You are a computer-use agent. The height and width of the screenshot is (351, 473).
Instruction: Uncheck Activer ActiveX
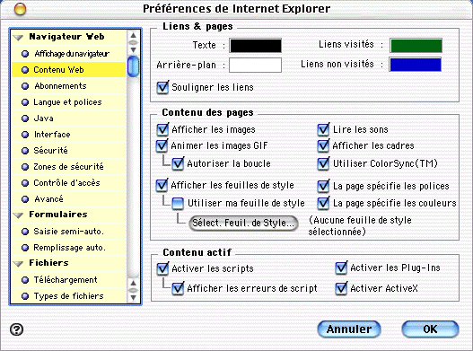point(341,288)
